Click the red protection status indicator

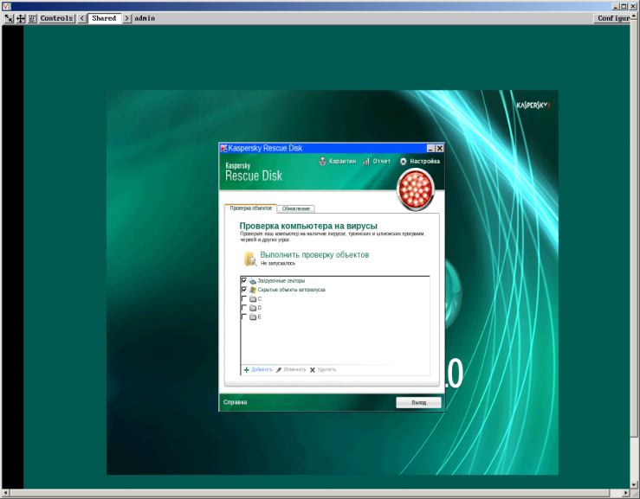coord(415,189)
